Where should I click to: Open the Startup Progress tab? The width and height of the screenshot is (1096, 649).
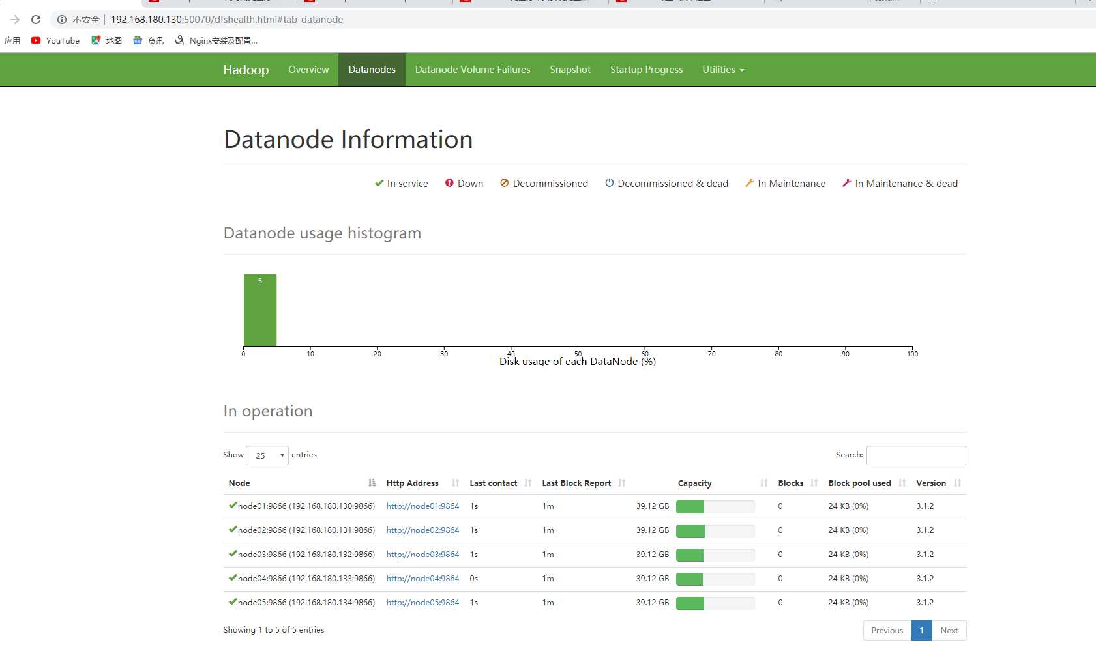point(646,70)
